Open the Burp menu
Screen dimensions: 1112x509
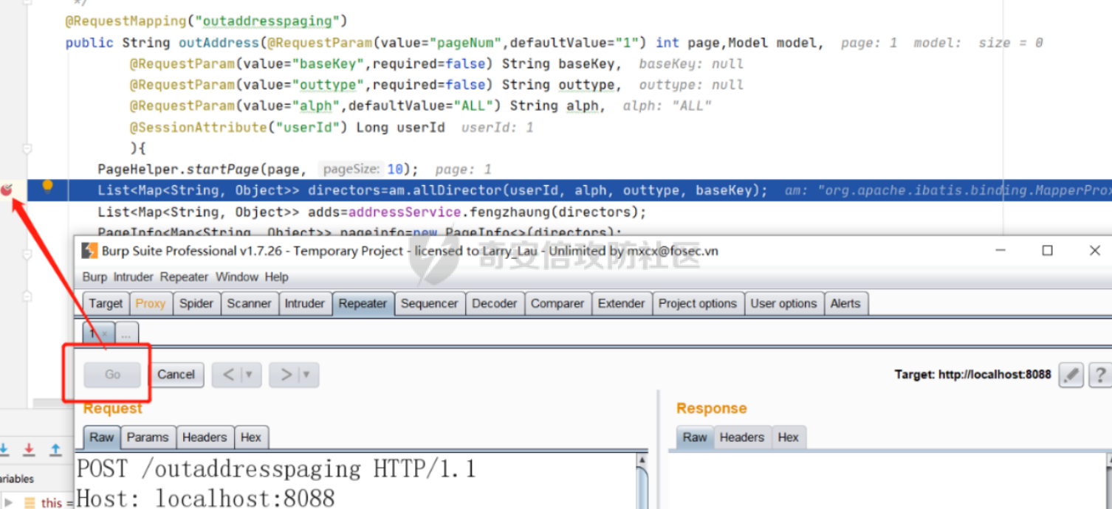[x=95, y=277]
